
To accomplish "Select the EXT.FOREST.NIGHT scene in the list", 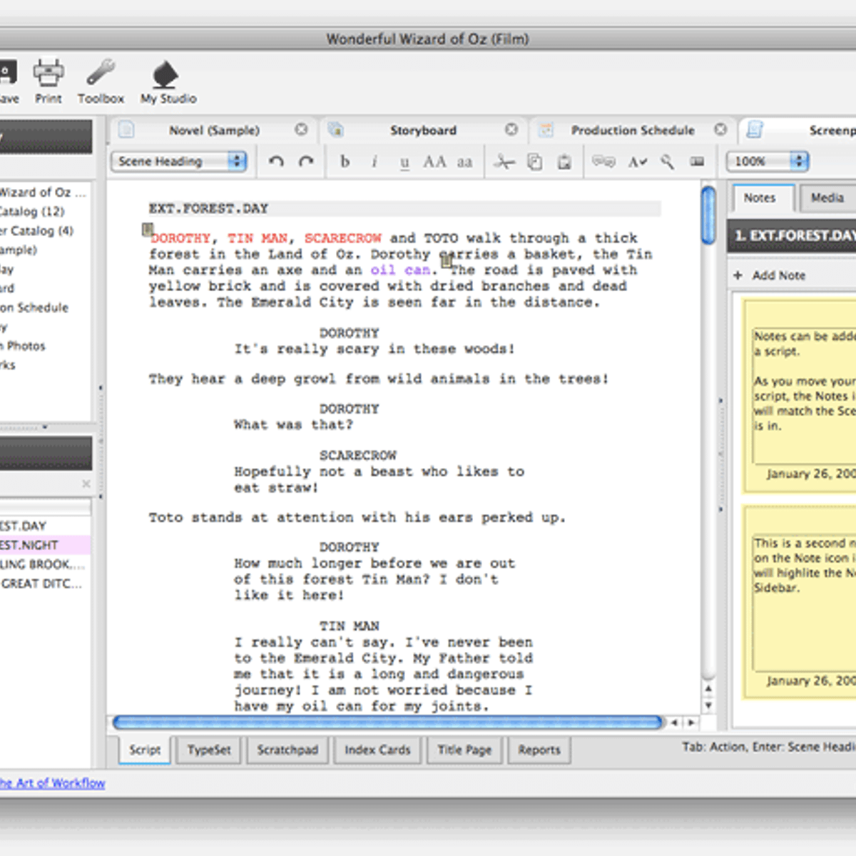I will coord(45,545).
